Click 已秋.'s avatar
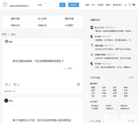 (x=6, y=101)
